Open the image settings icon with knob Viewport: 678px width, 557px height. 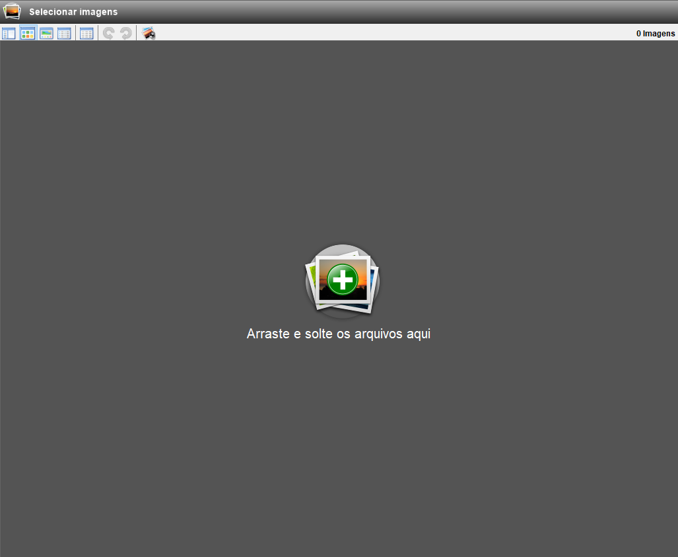[x=149, y=33]
